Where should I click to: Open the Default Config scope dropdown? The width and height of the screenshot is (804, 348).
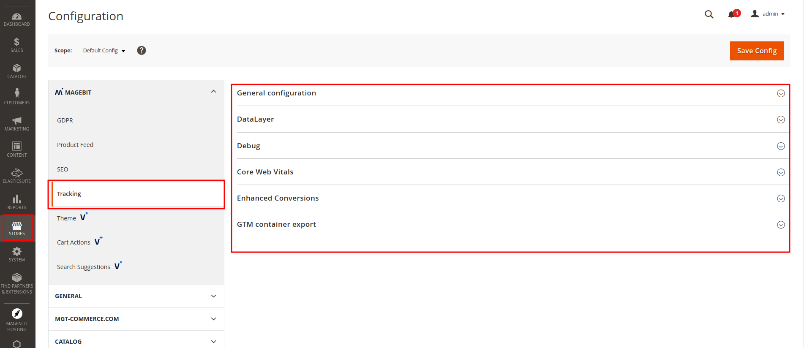104,50
